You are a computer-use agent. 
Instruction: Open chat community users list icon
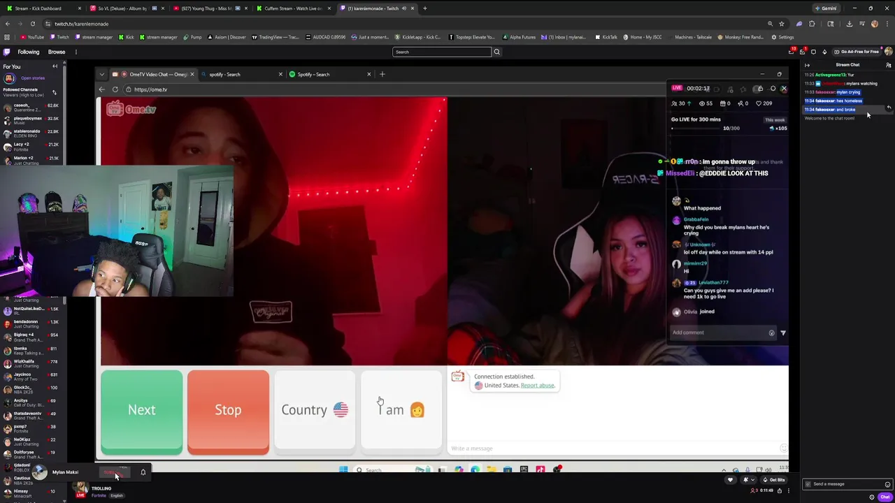click(x=888, y=65)
